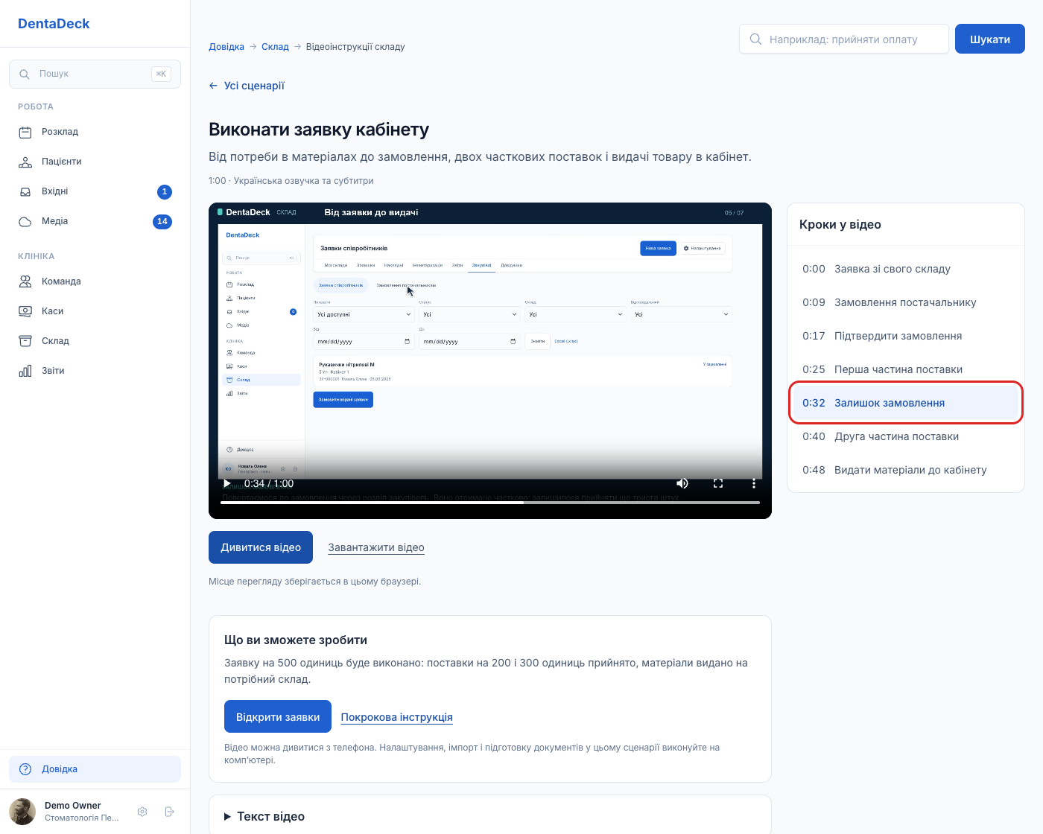The width and height of the screenshot is (1043, 834).
Task: Jump to step 0:00 Заявка зі свого складу
Action: click(905, 269)
